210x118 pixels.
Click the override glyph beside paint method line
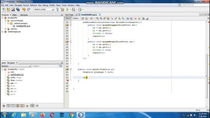tap(67, 69)
